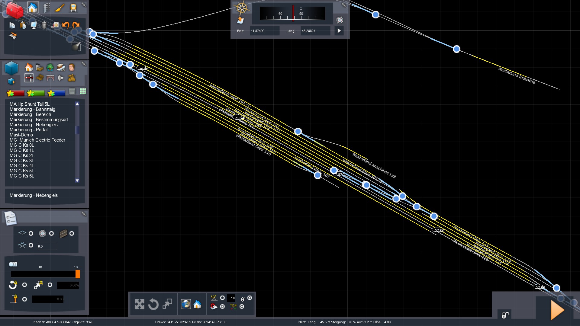Click the orange undo arrow
This screenshot has width=580, height=326.
[66, 25]
